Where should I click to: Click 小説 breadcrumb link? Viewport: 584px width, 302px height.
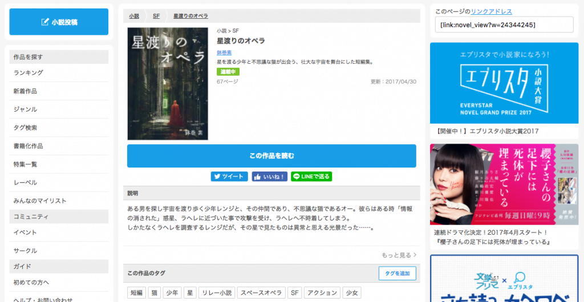pos(134,16)
